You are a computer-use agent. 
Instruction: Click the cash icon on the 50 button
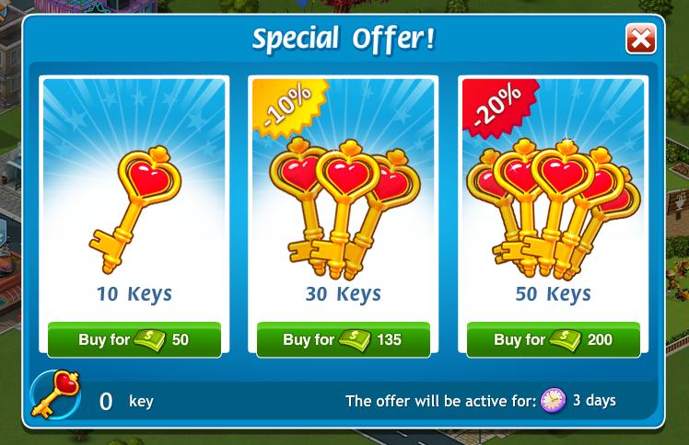149,340
